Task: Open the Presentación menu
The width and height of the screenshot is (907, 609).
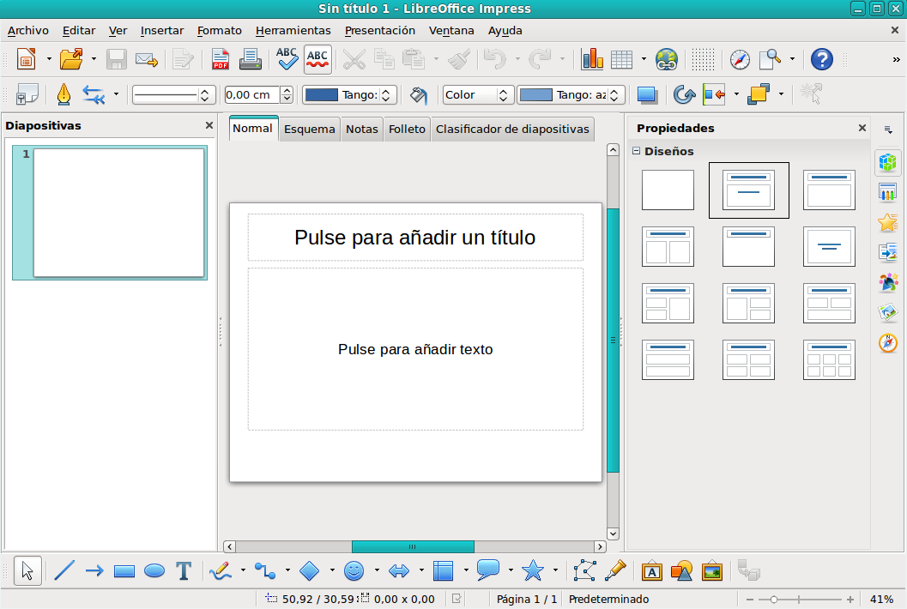Action: coord(380,31)
